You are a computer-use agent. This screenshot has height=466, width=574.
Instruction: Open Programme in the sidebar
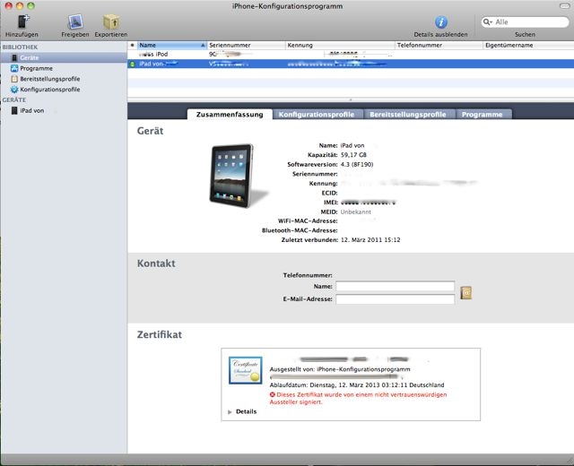pyautogui.click(x=36, y=68)
